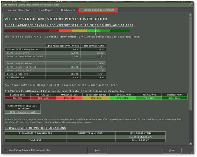Screen dimensions: 197x157
Task: Switch to the Final Report tab
Action: (x=46, y=10)
